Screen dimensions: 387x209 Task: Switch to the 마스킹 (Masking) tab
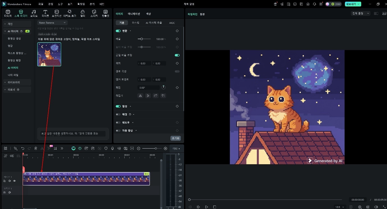tap(136, 23)
